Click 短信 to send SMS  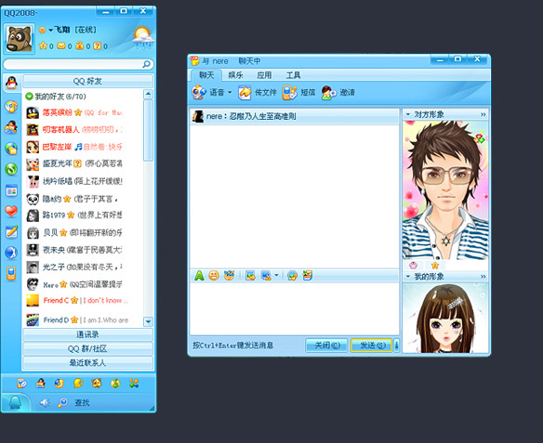[x=298, y=92]
